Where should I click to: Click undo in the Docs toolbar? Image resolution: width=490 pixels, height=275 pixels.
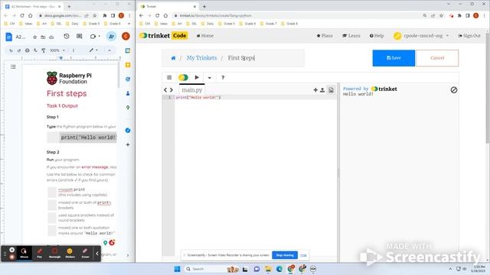pyautogui.click(x=11, y=50)
